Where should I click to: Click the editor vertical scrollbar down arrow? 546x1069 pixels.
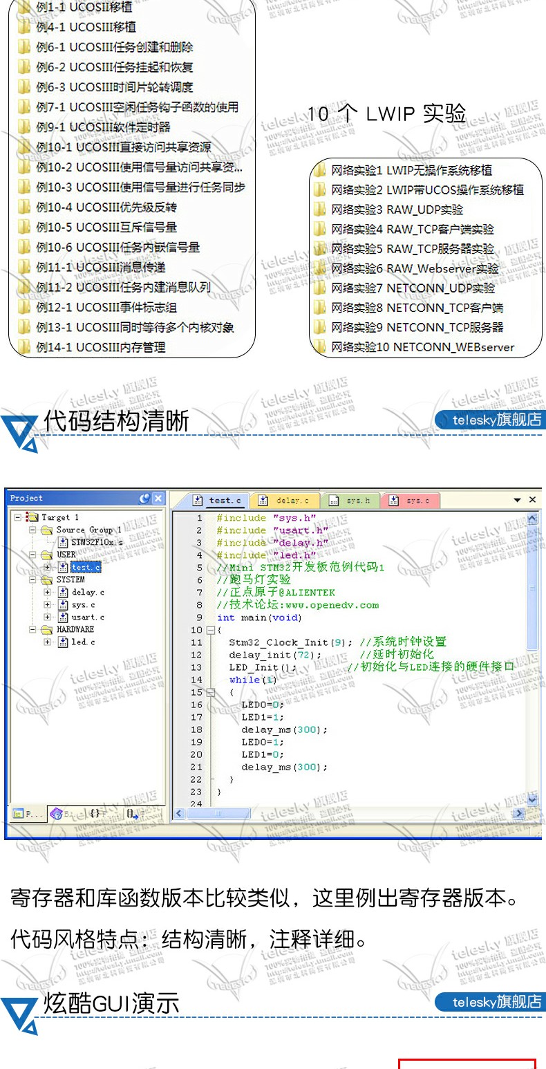532,799
